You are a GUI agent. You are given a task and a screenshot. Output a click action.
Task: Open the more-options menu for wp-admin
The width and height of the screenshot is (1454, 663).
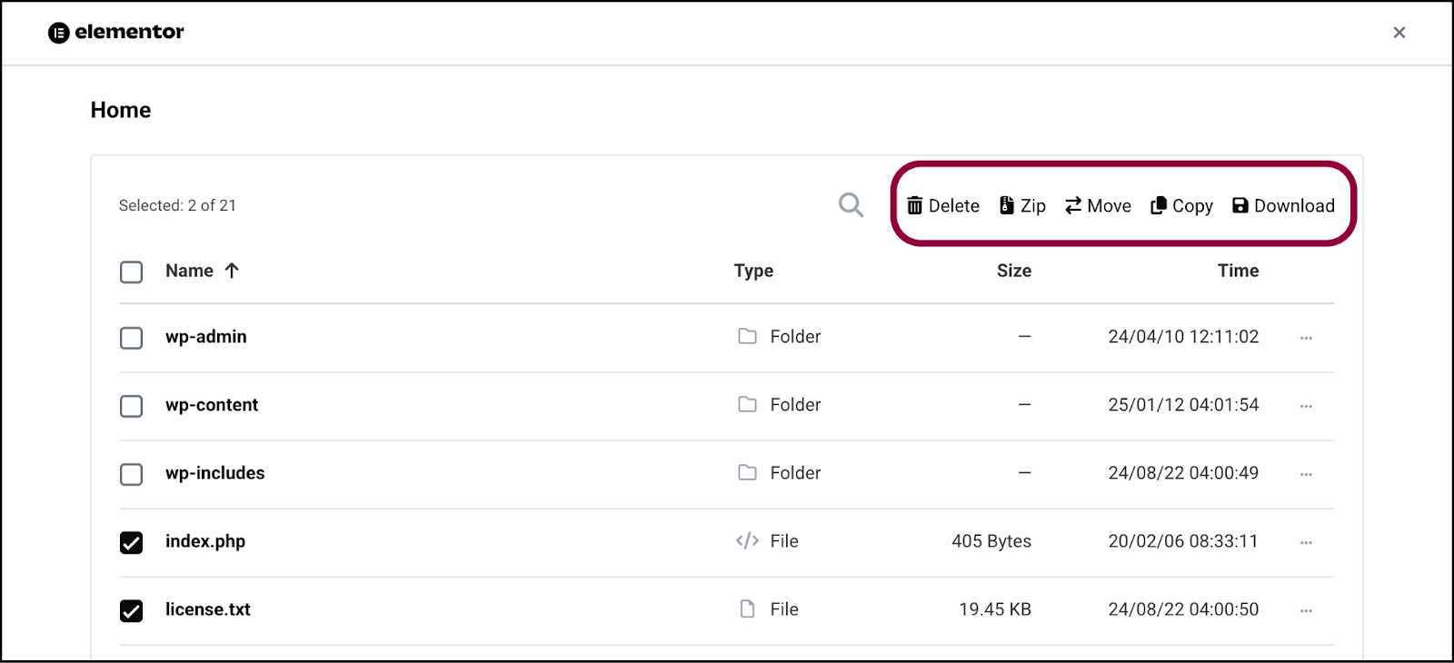click(1306, 338)
